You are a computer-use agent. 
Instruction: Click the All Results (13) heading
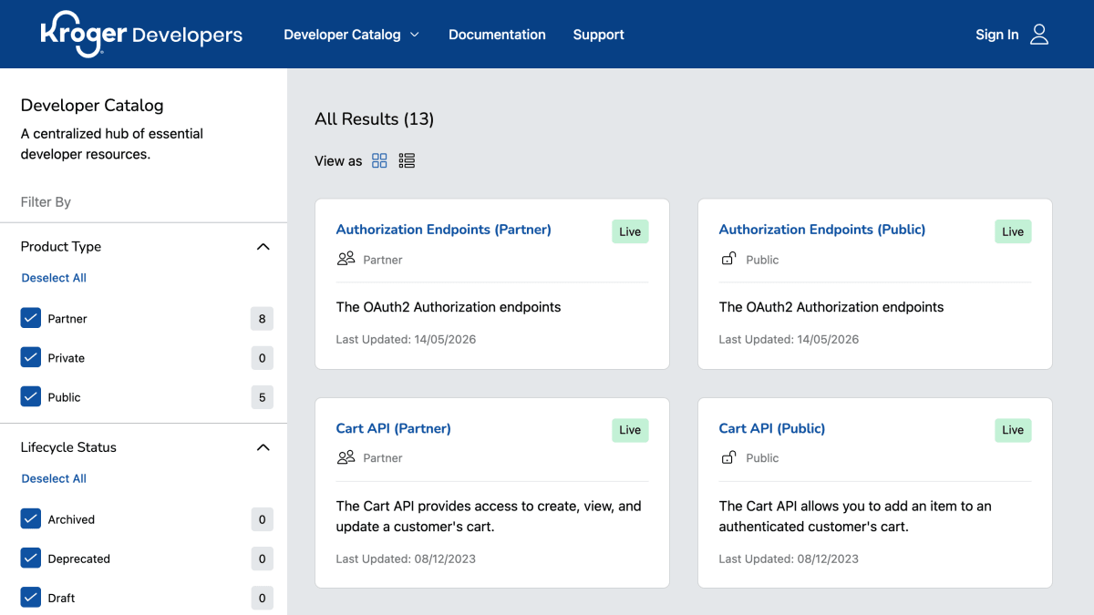(374, 119)
